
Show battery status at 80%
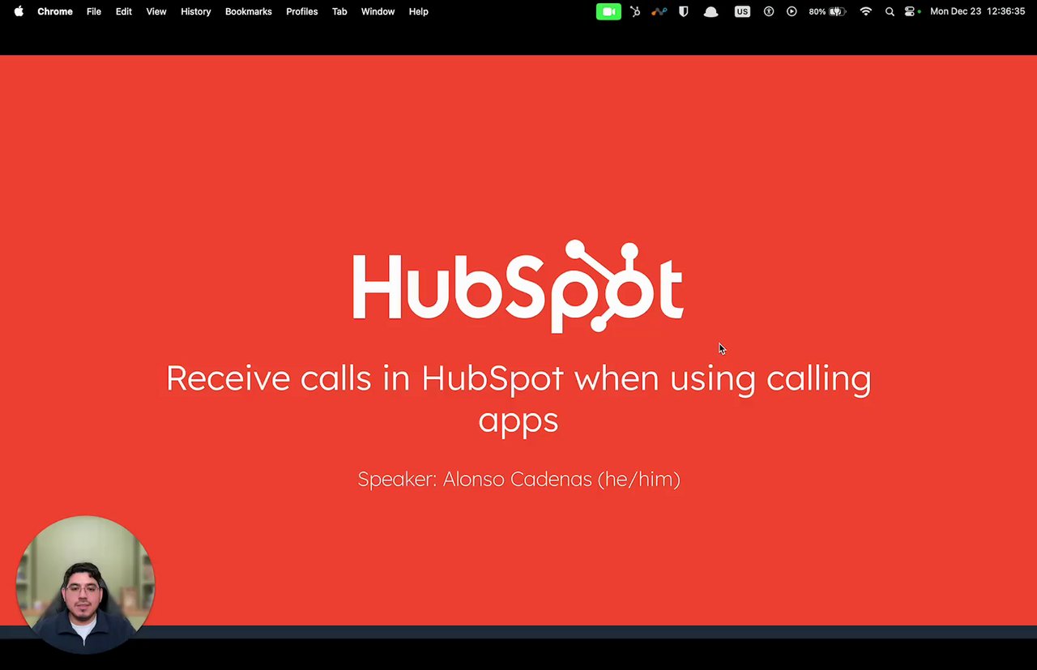pyautogui.click(x=827, y=11)
